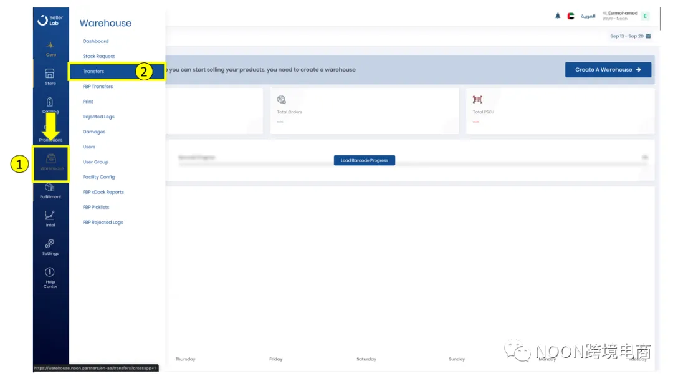This screenshot has height=381, width=673.
Task: Switch language to Arabic link
Action: [588, 16]
